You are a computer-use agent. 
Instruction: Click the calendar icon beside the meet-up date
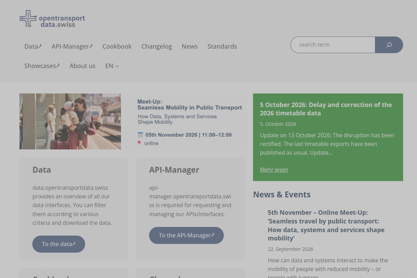140,135
